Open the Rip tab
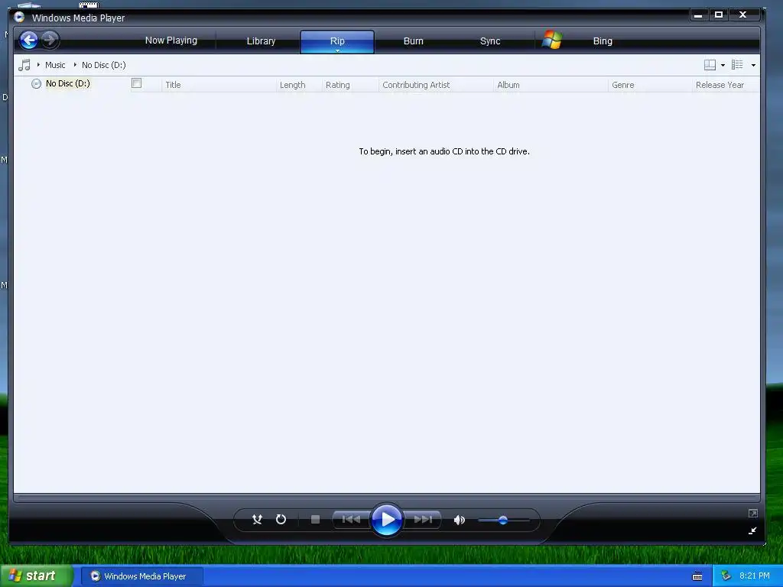 [337, 40]
